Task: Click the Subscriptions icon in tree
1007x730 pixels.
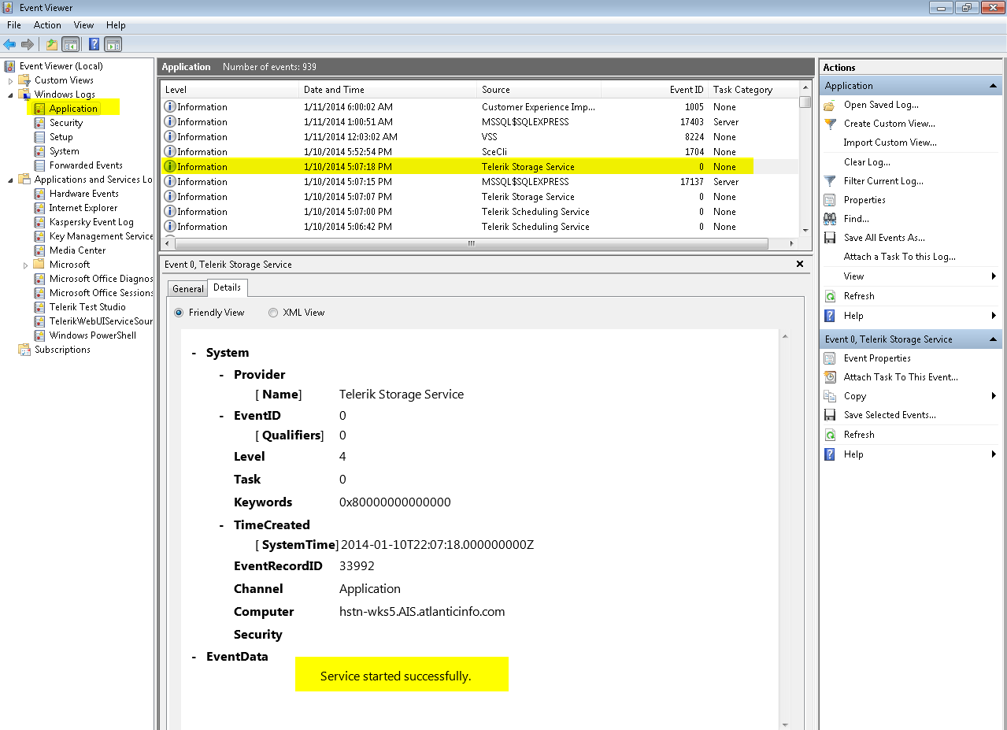Action: [x=24, y=350]
